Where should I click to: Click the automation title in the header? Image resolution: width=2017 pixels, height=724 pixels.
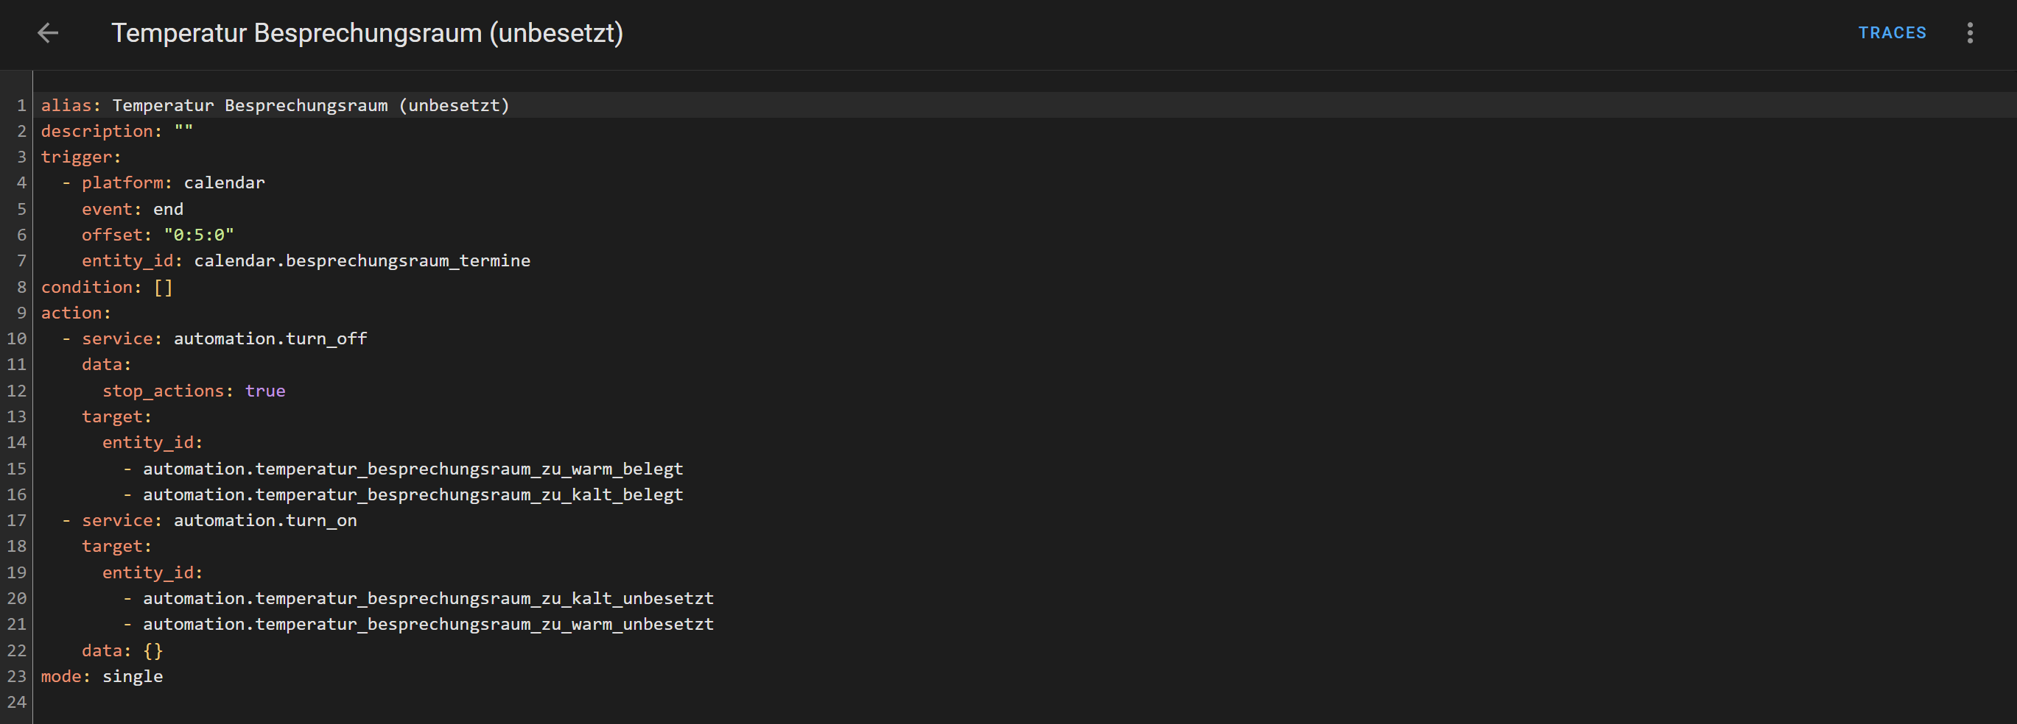pyautogui.click(x=366, y=33)
